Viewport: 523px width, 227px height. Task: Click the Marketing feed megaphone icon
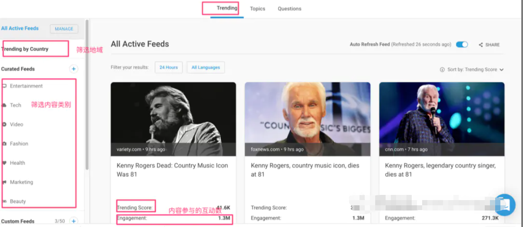click(5, 182)
